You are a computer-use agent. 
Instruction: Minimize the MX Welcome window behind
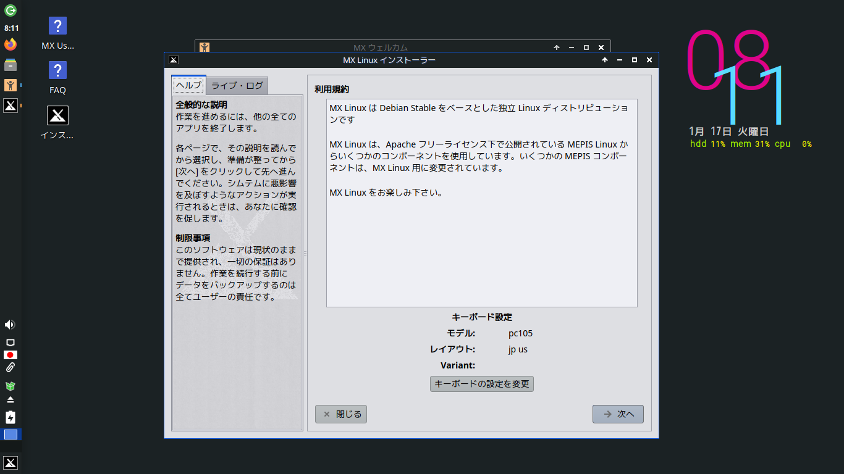click(x=572, y=47)
